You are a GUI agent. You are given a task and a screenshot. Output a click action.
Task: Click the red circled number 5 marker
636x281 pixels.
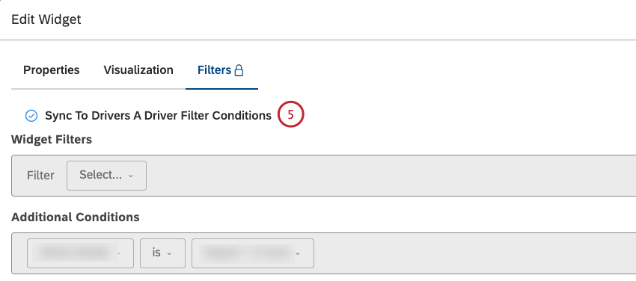point(291,115)
